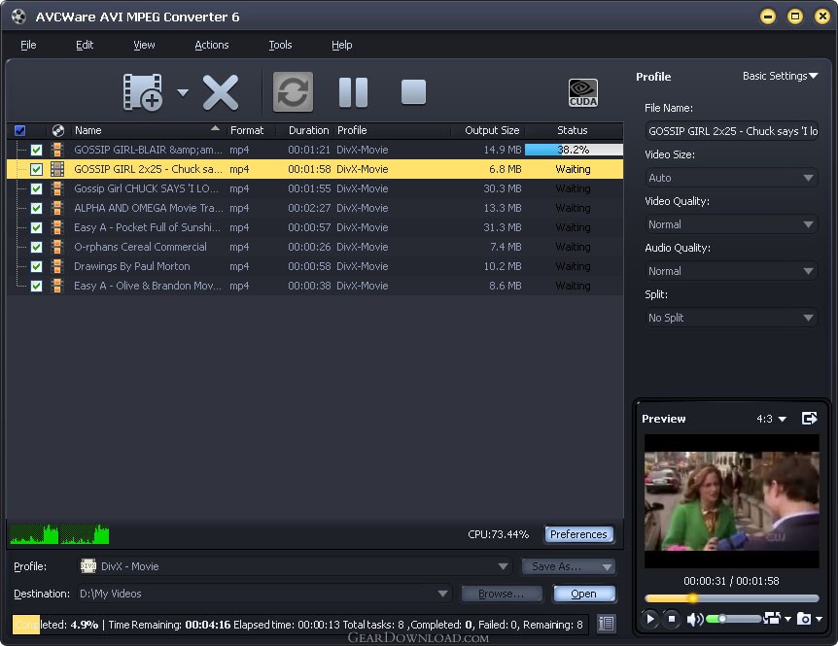Image resolution: width=838 pixels, height=646 pixels.
Task: Click film icon of Gossip Girl CHUCK SAYS row
Action: click(57, 188)
